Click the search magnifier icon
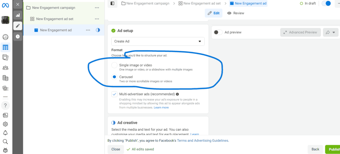The height and width of the screenshot is (154, 340). pyautogui.click(x=5, y=142)
